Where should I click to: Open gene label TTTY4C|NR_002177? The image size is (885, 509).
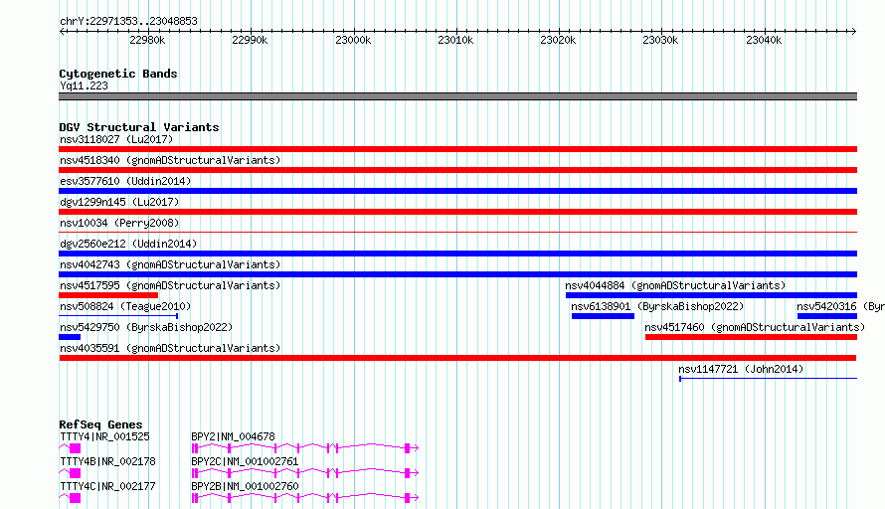click(x=107, y=486)
